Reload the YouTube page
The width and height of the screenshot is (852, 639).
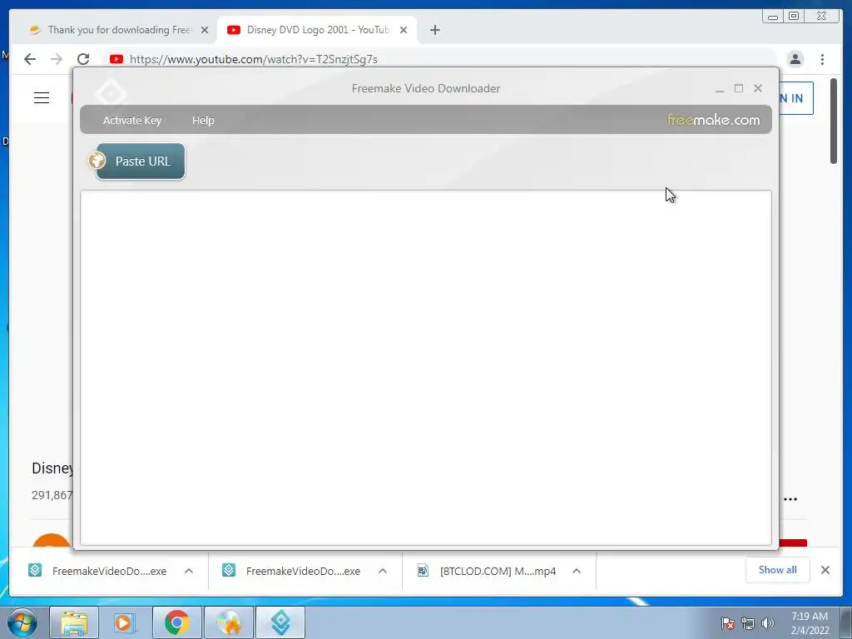click(x=83, y=59)
